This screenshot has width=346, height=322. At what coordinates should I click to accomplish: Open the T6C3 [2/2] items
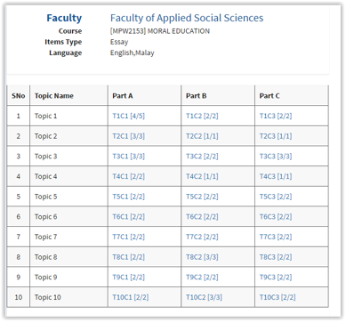276,217
